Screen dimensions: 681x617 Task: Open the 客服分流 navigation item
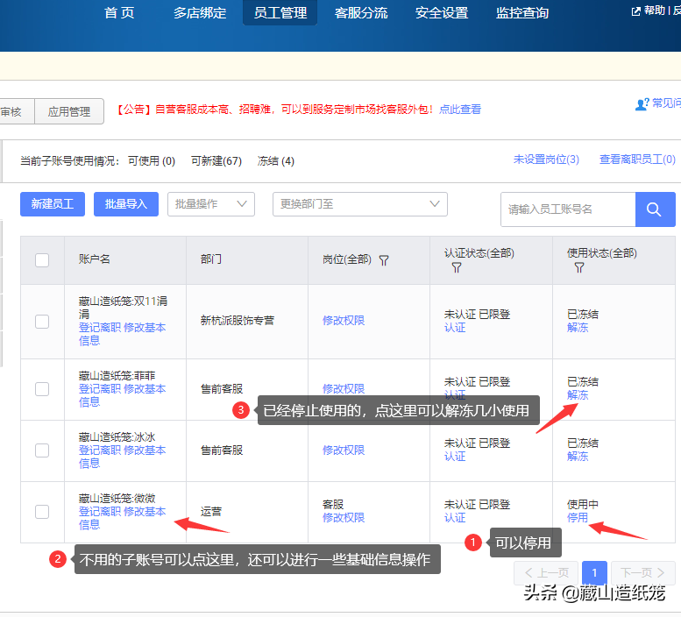point(361,12)
